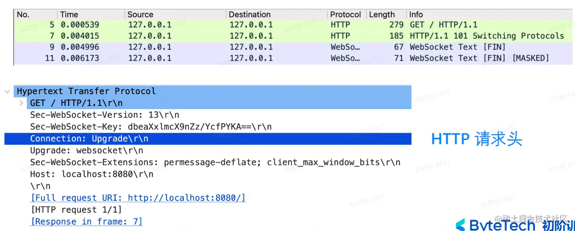Click the time value 0.004015
The height and width of the screenshot is (231, 575).
(x=80, y=36)
